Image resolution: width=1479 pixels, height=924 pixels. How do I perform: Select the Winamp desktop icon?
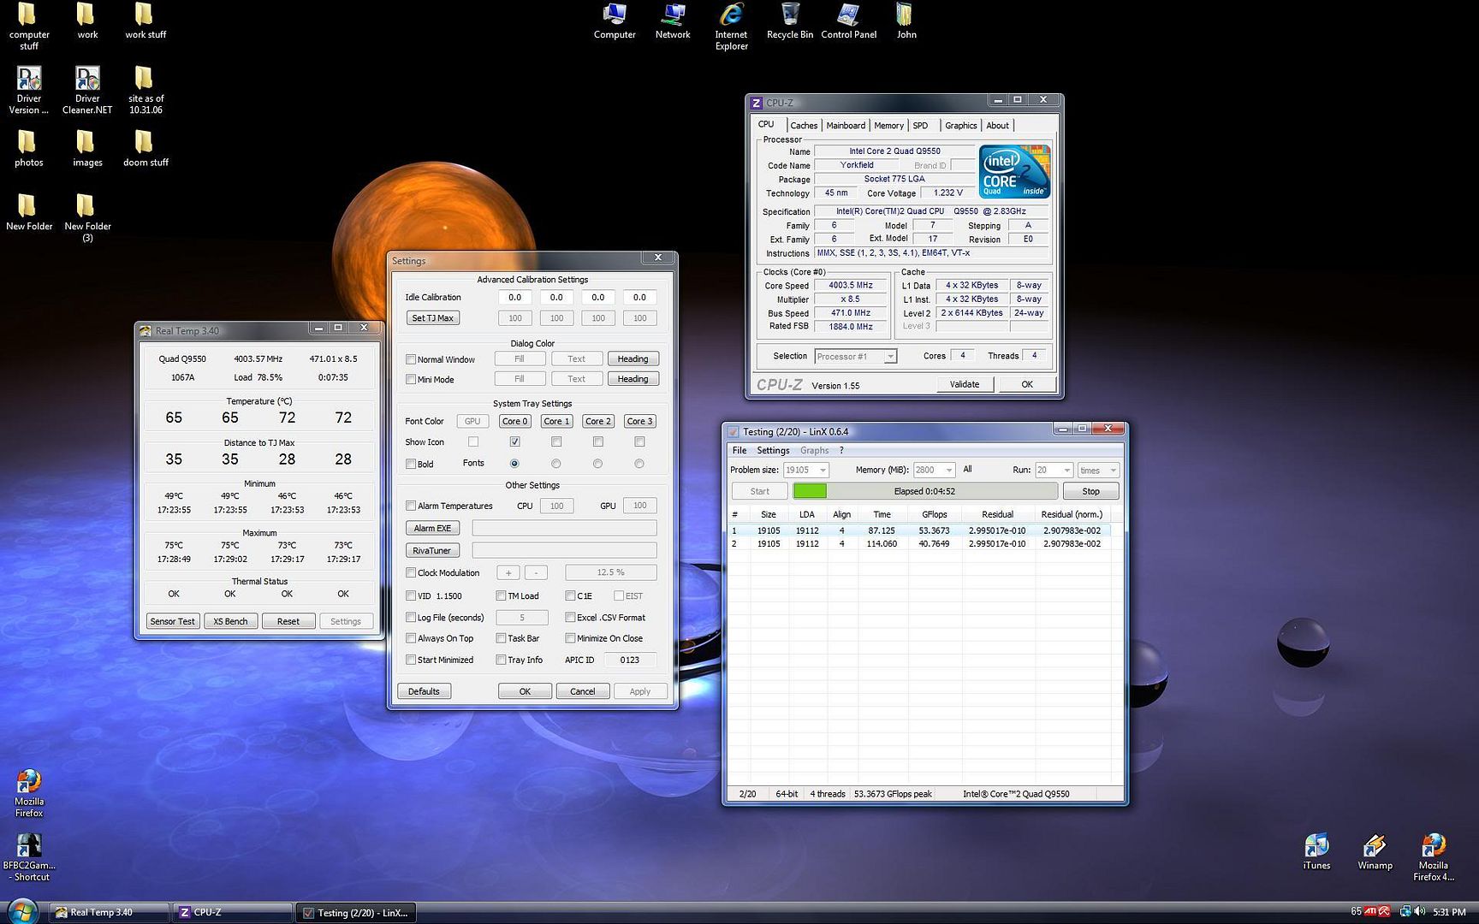1375,852
